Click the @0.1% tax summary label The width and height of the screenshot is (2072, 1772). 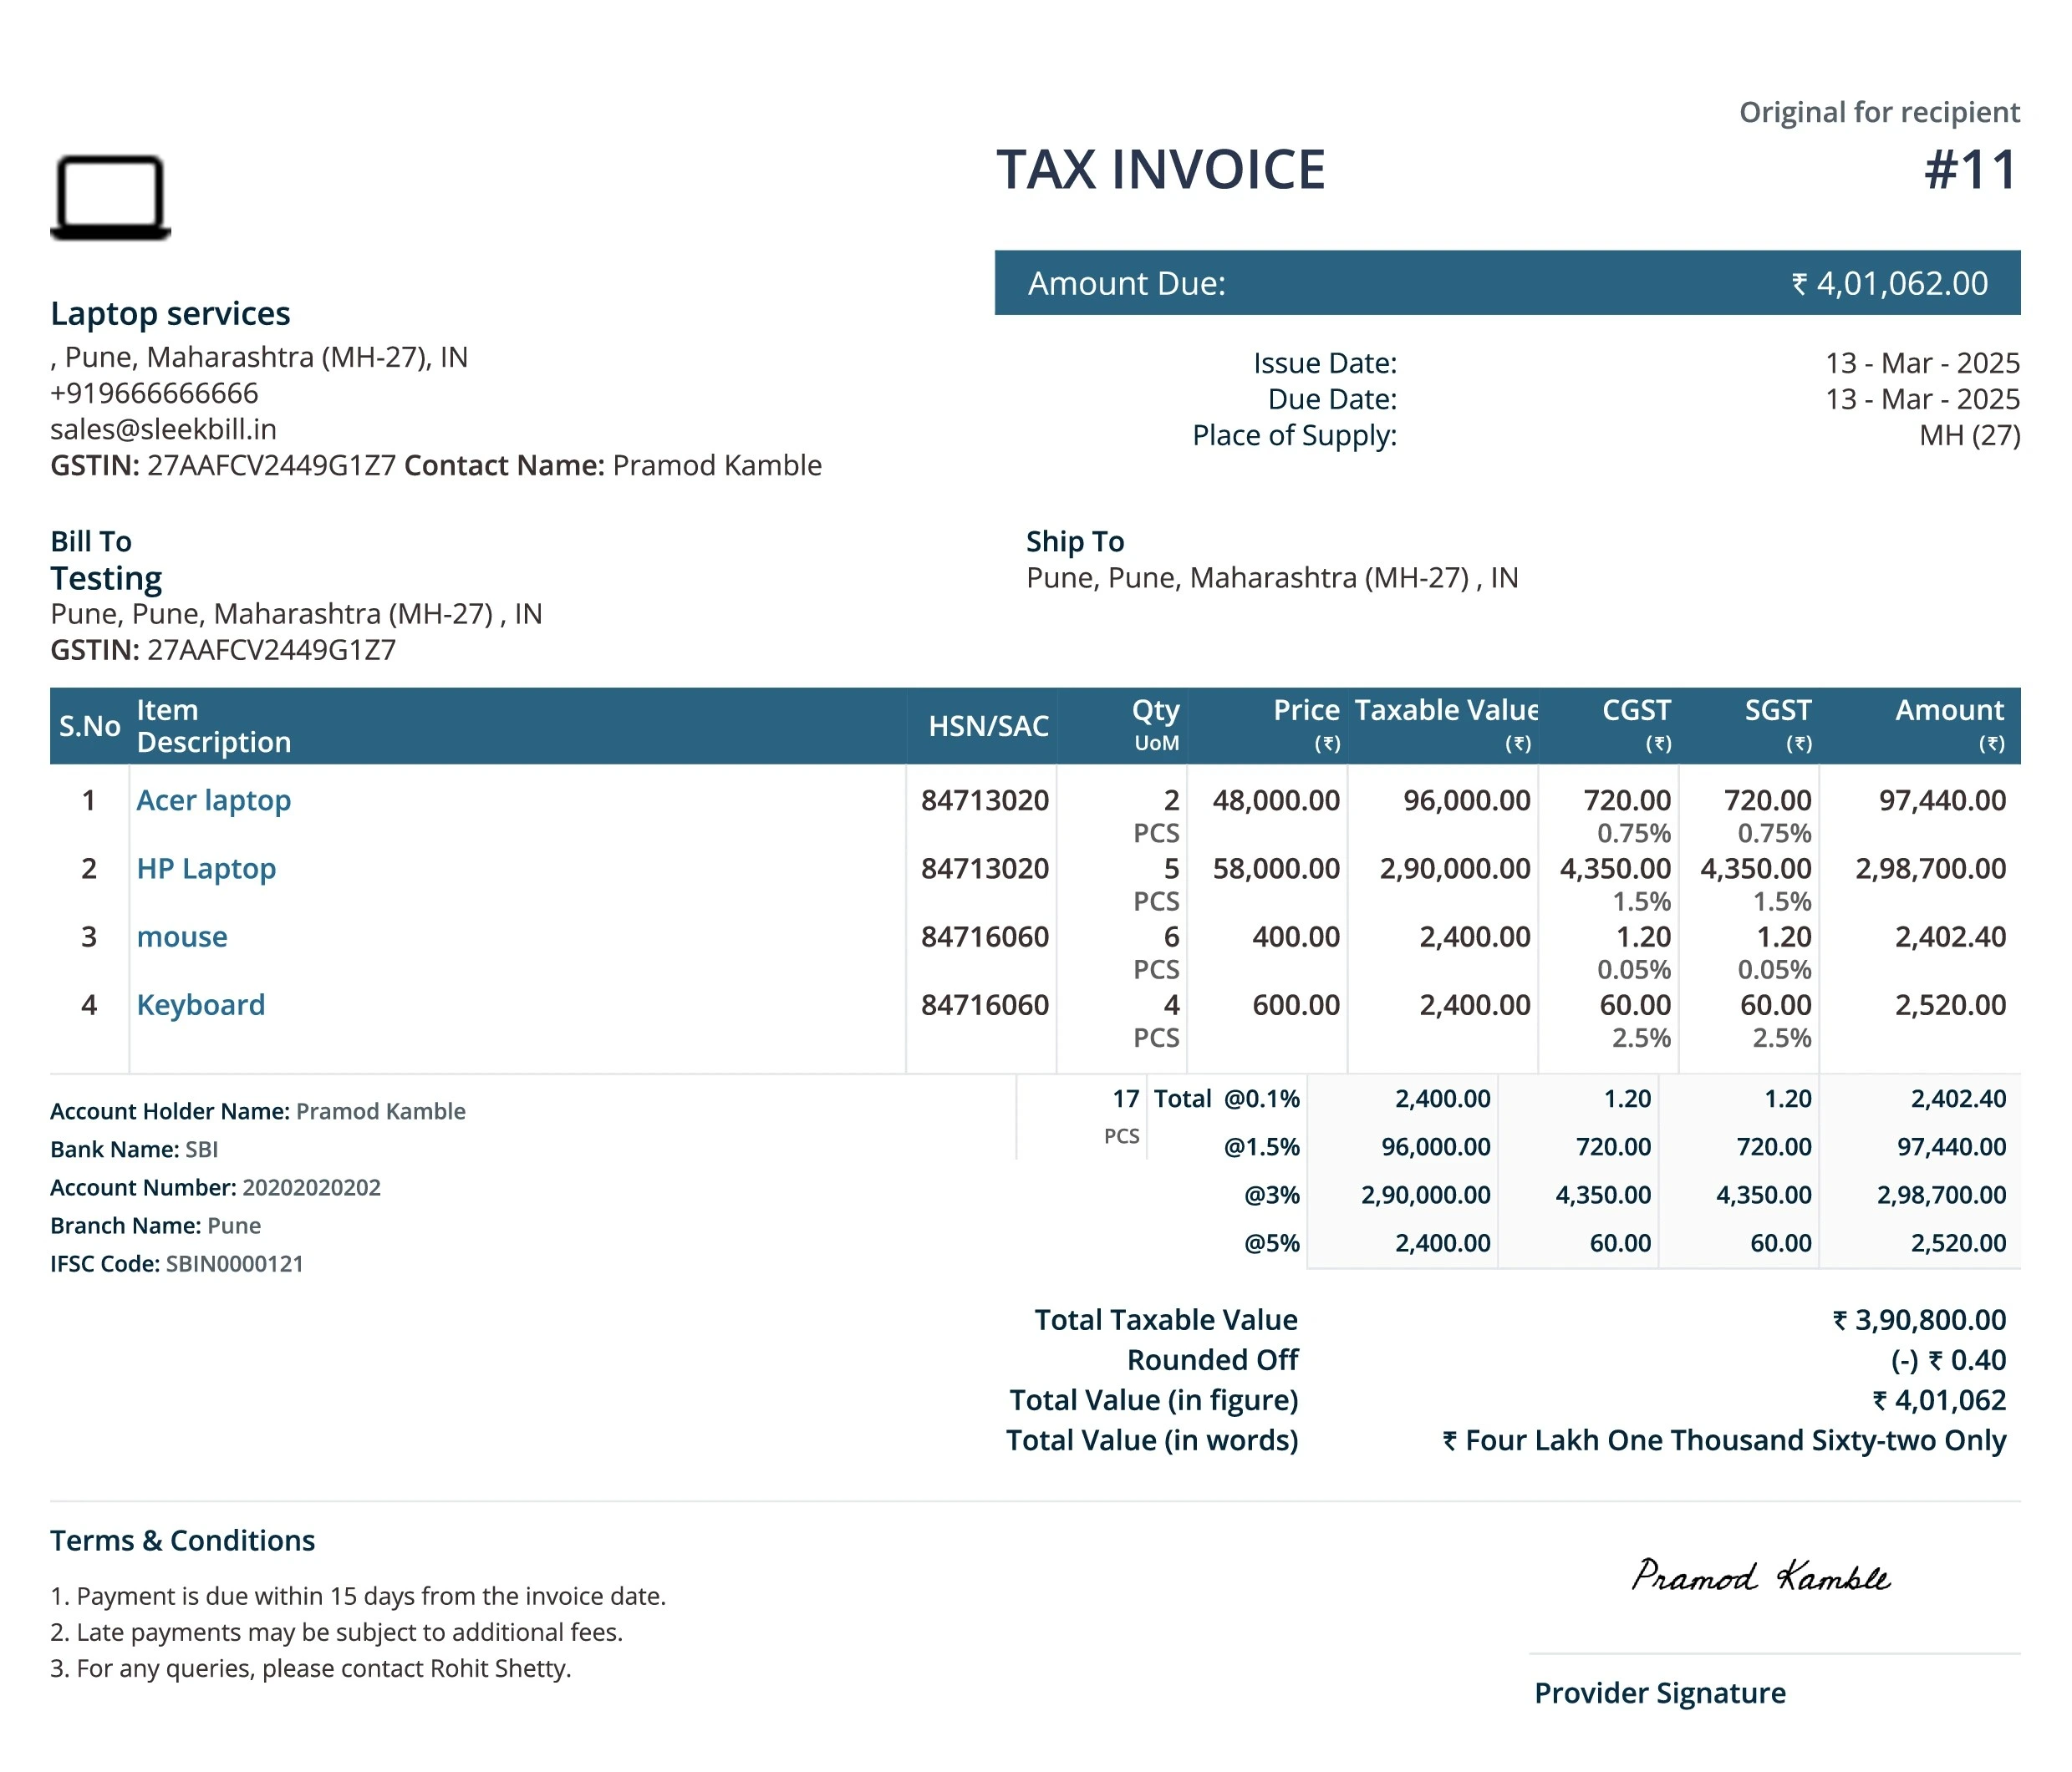[x=1262, y=1099]
